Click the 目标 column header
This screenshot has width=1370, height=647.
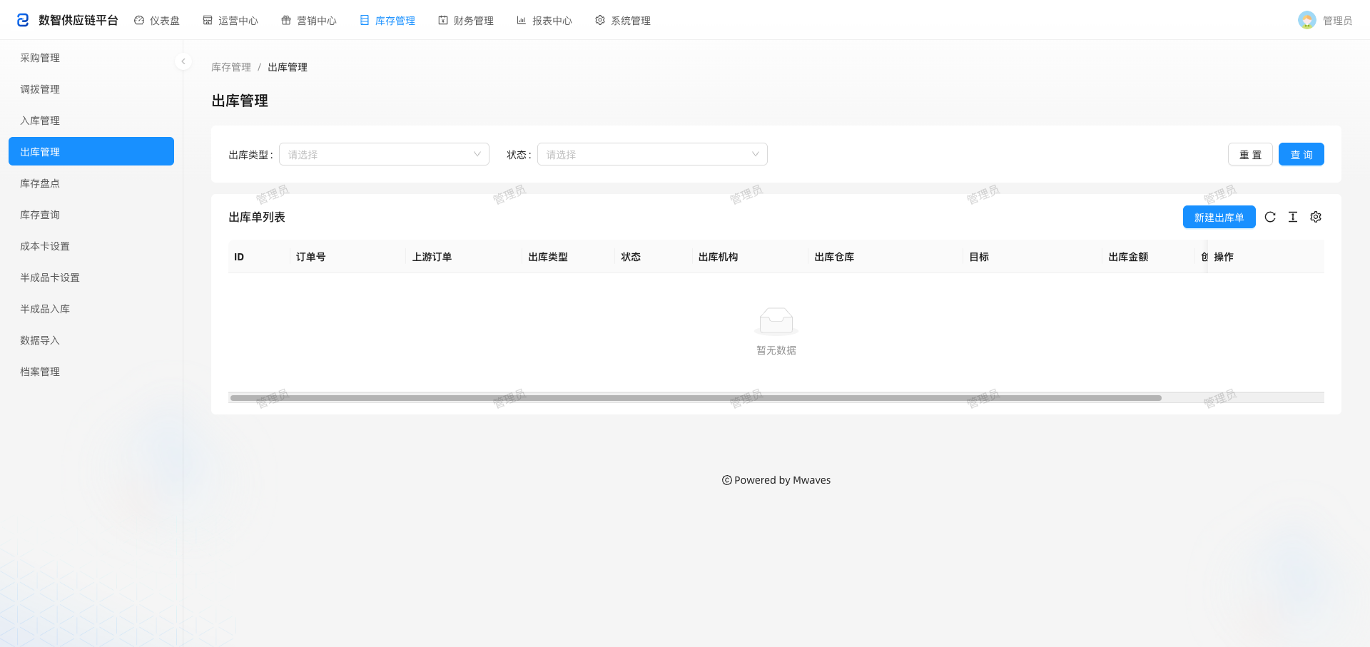[x=1032, y=257]
